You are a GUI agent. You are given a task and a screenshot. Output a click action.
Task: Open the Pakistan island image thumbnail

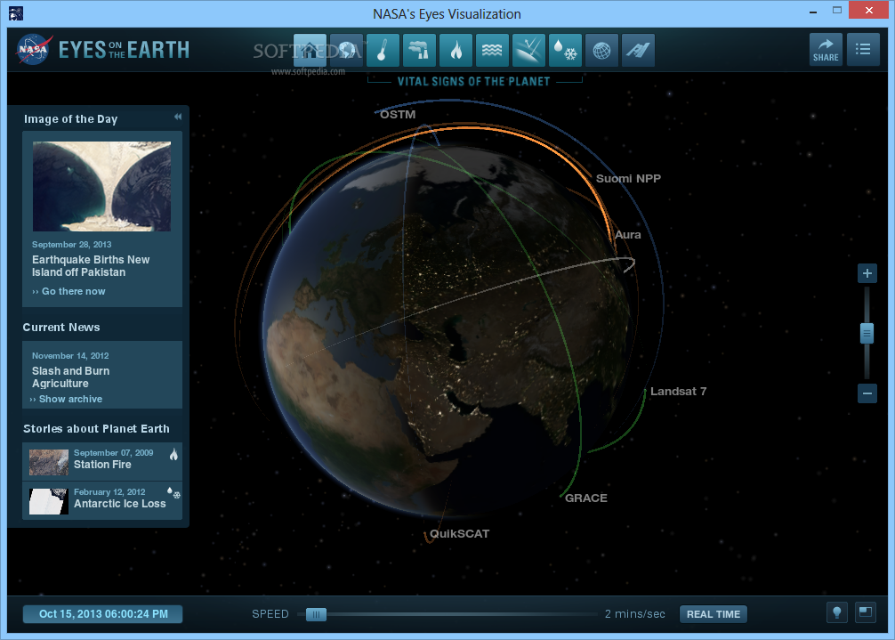tap(101, 186)
